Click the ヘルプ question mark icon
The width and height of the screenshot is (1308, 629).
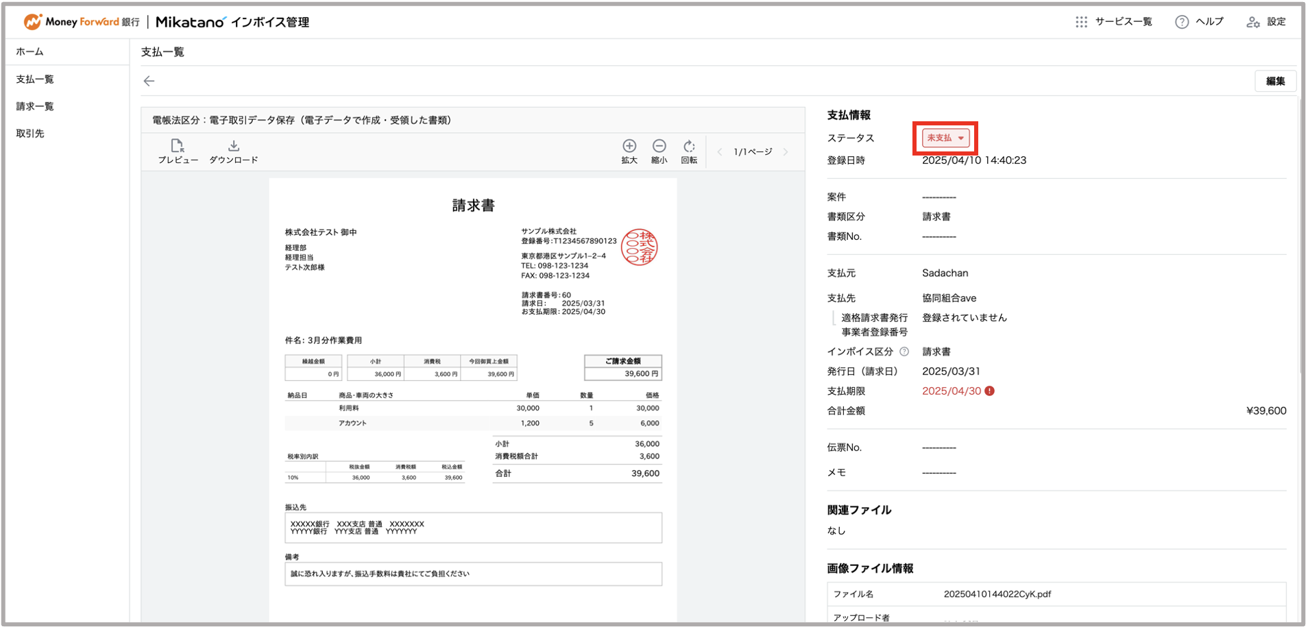(1182, 22)
